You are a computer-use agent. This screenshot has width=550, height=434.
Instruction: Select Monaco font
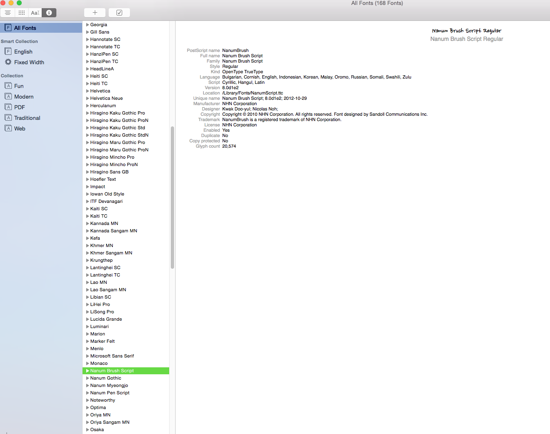point(99,363)
